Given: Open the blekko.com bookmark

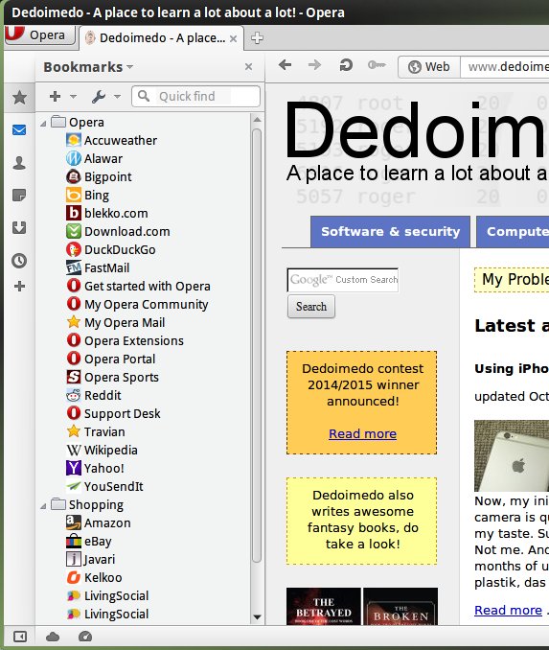Looking at the screenshot, I should coord(107,214).
